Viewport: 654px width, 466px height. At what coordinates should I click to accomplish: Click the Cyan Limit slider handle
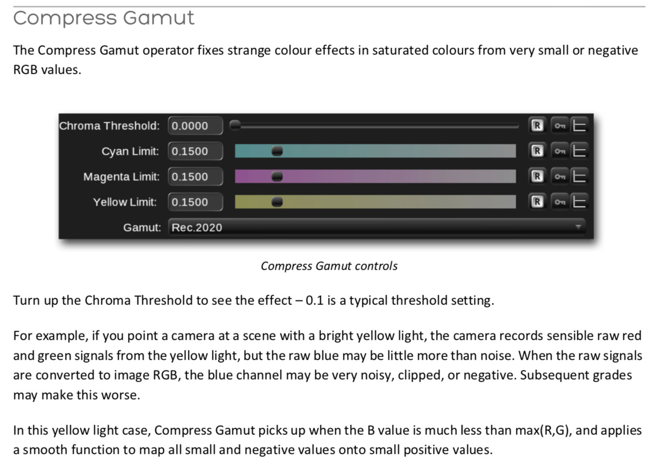click(277, 151)
